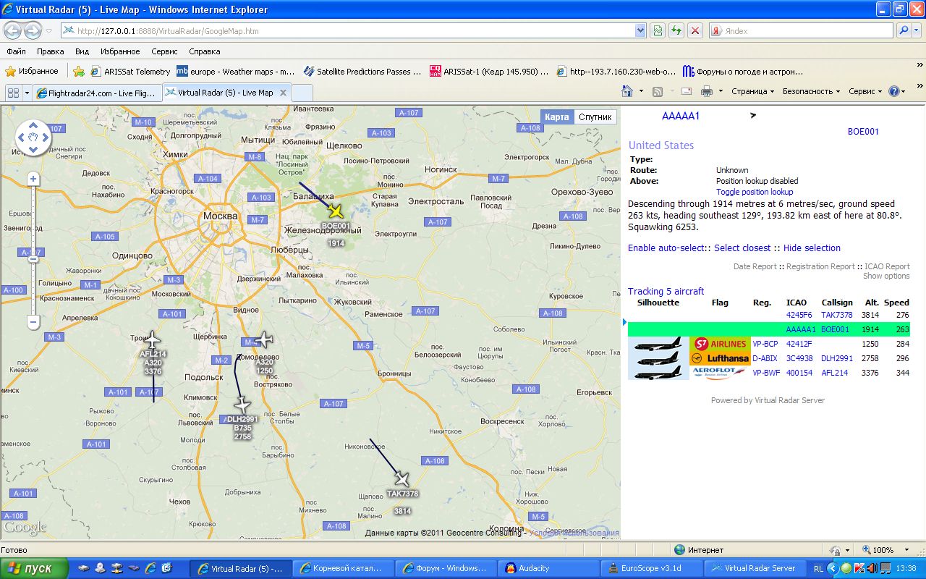Zoom out the map with minus button
Viewport: 926px width, 579px height.
tap(33, 322)
